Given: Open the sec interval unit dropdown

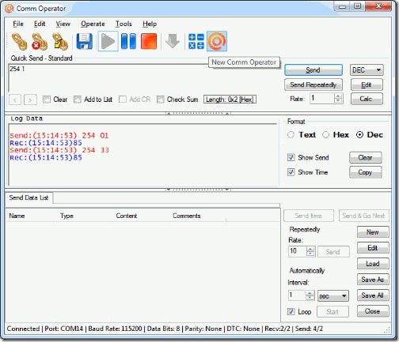Looking at the screenshot, I should (333, 296).
